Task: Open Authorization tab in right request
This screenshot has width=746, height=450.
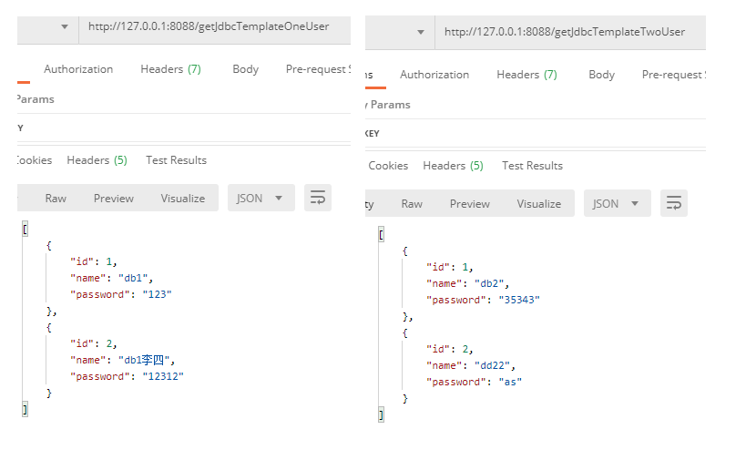Action: pyautogui.click(x=434, y=75)
